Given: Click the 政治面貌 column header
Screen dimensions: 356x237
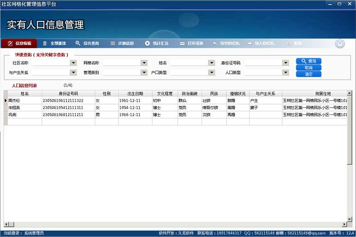Looking at the screenshot, I should [x=190, y=94].
